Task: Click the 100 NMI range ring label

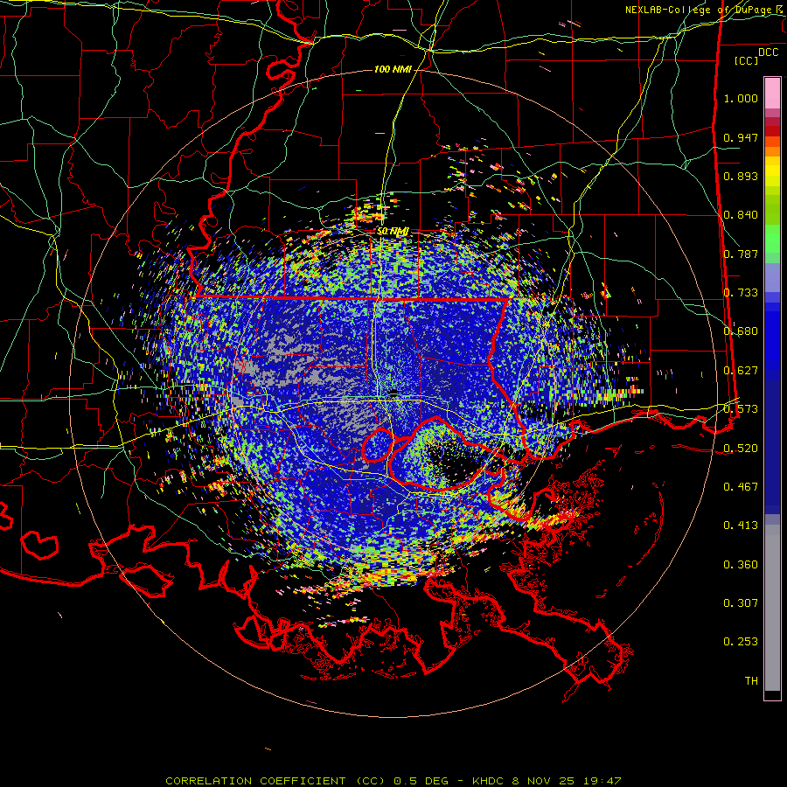Action: coord(393,69)
